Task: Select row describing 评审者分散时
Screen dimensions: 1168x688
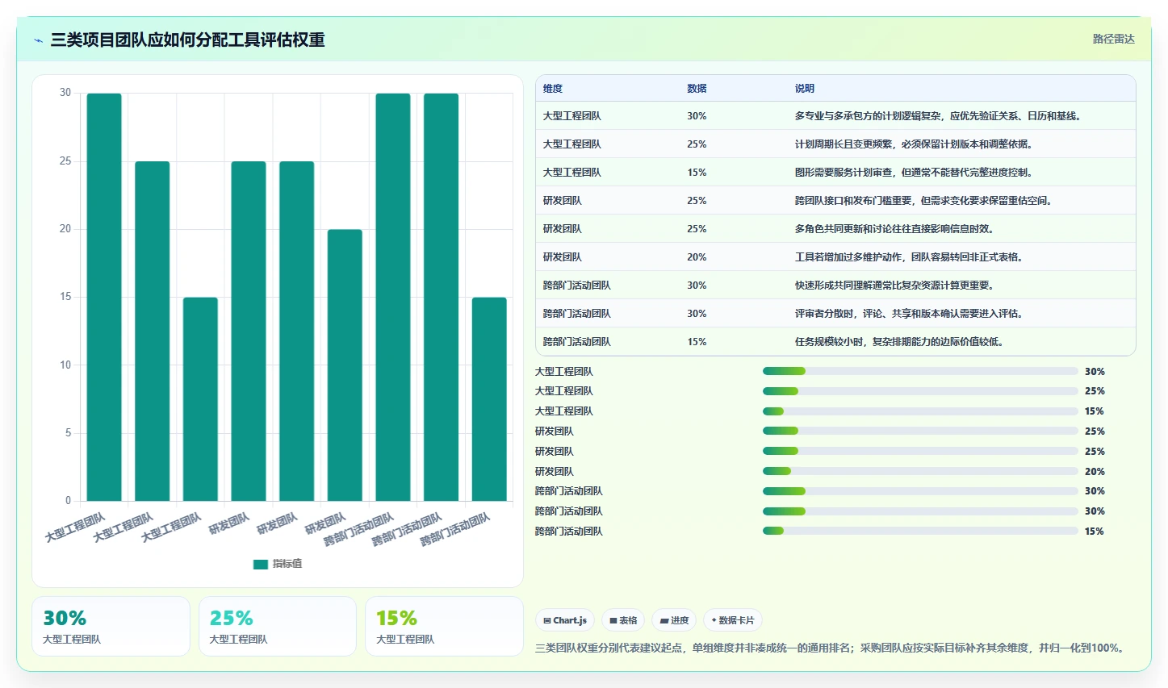Action: 835,313
